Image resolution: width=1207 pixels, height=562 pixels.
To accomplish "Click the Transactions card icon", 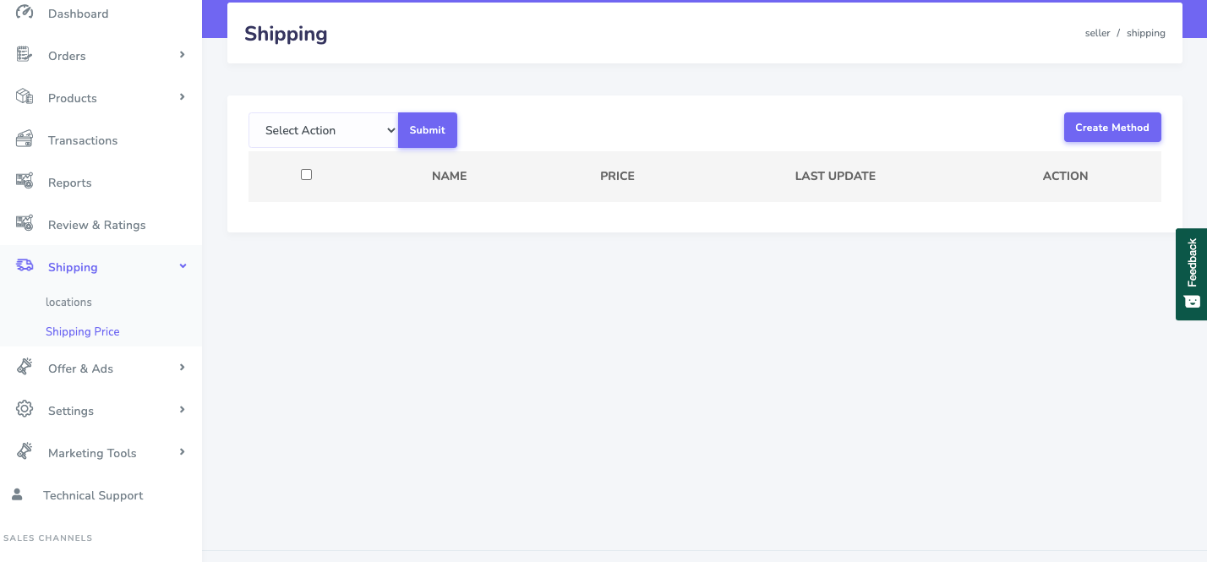I will 25,139.
